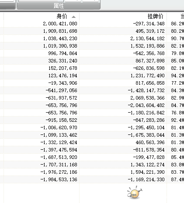
Task: Click the 1,594,221,390 value cell
Action: tap(123, 172)
